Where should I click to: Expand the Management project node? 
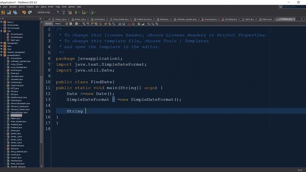(1, 43)
